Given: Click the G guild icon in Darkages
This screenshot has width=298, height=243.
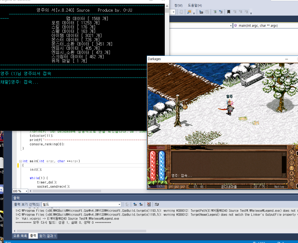Looking at the screenshot, I should click(x=177, y=187).
